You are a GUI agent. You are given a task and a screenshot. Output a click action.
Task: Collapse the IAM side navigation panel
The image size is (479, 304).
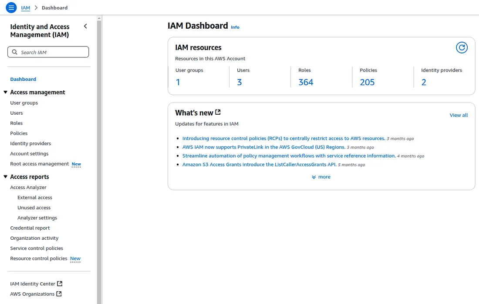[85, 26]
